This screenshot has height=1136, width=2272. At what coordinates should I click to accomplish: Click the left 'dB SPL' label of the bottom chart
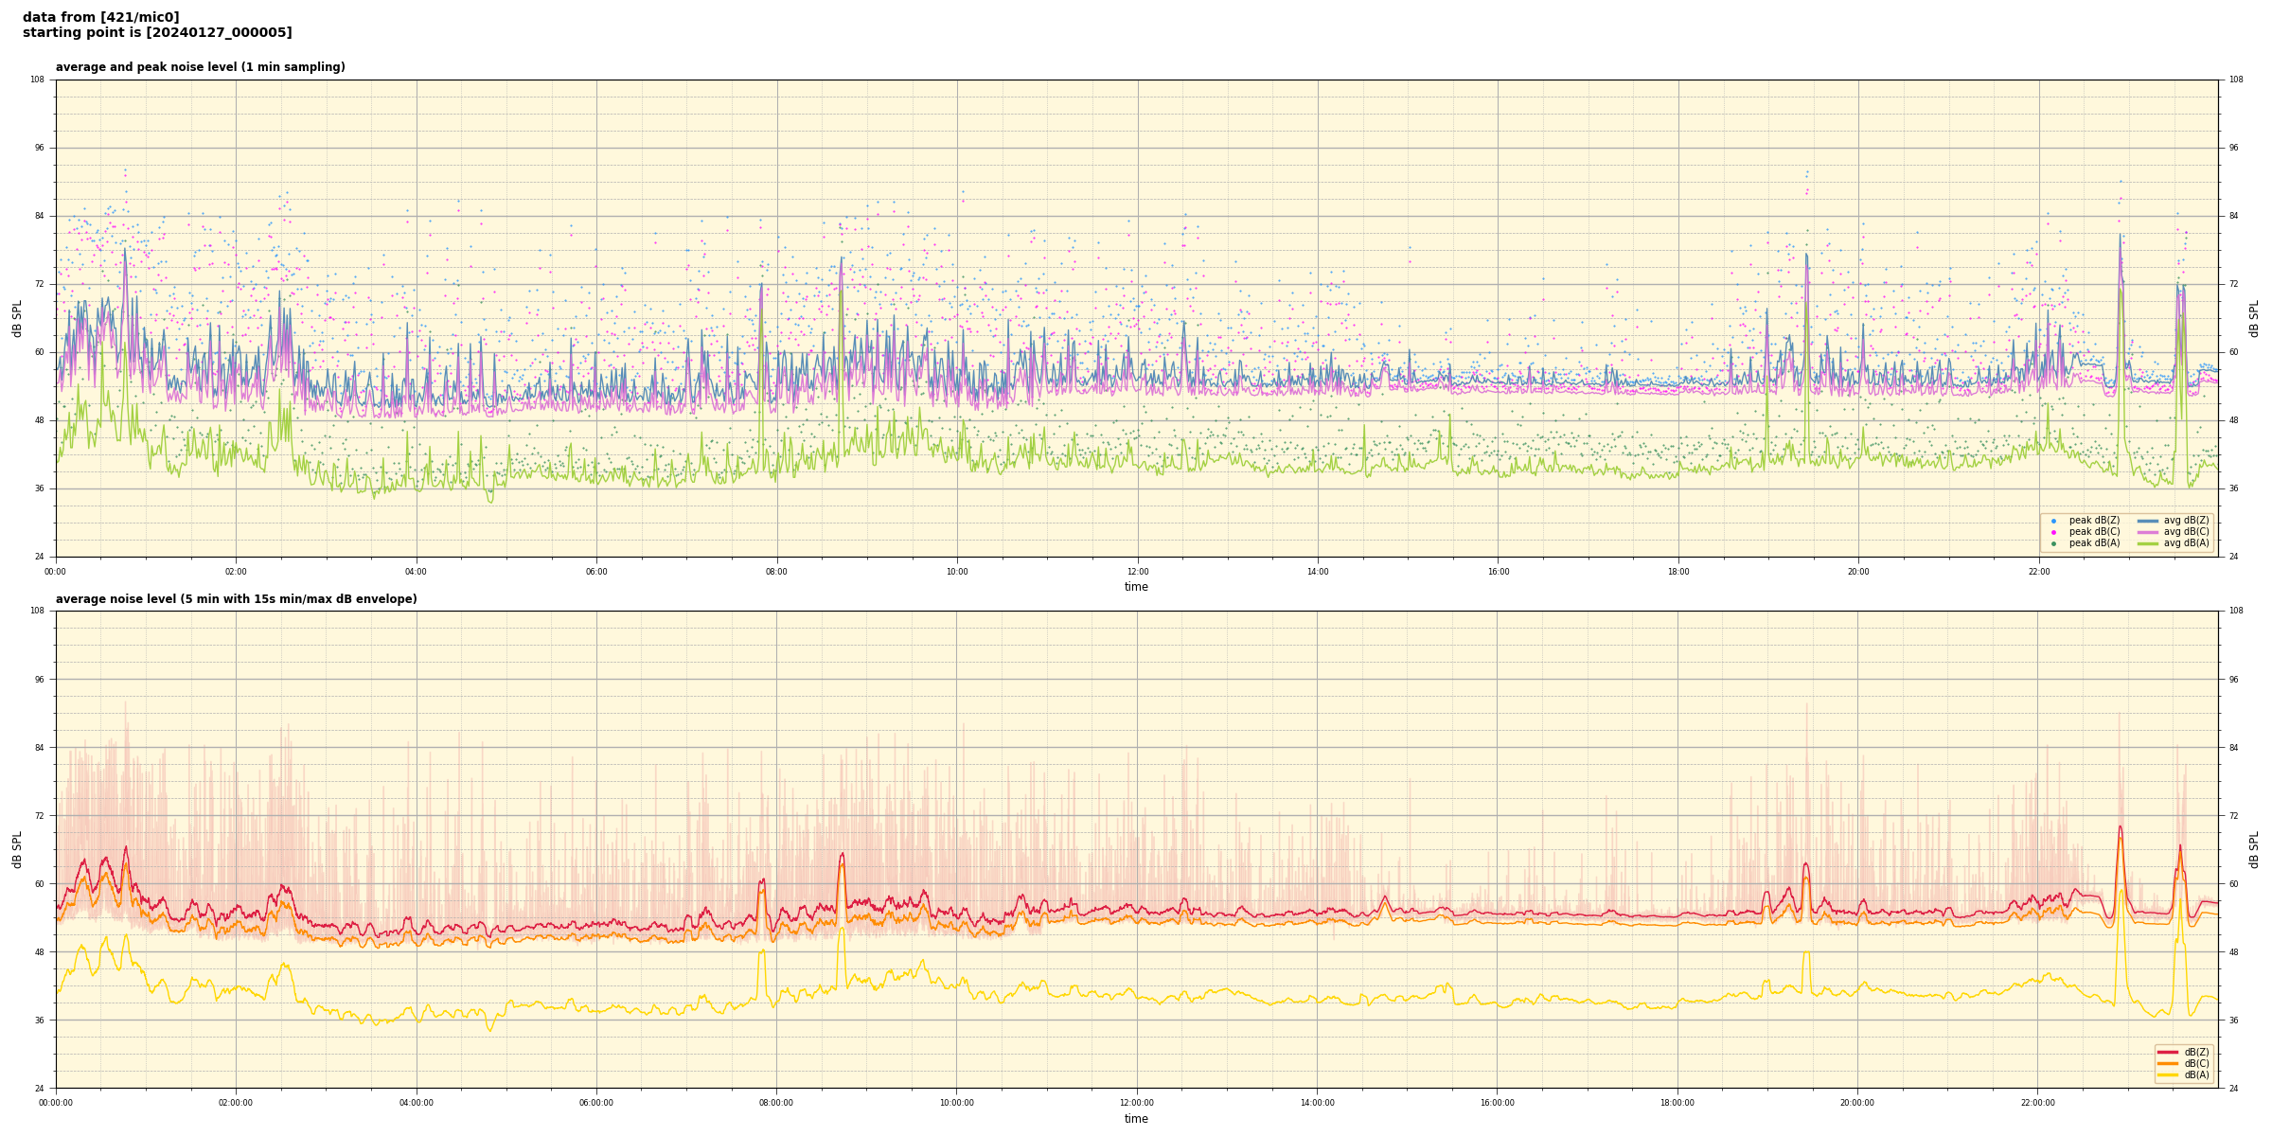pos(17,849)
